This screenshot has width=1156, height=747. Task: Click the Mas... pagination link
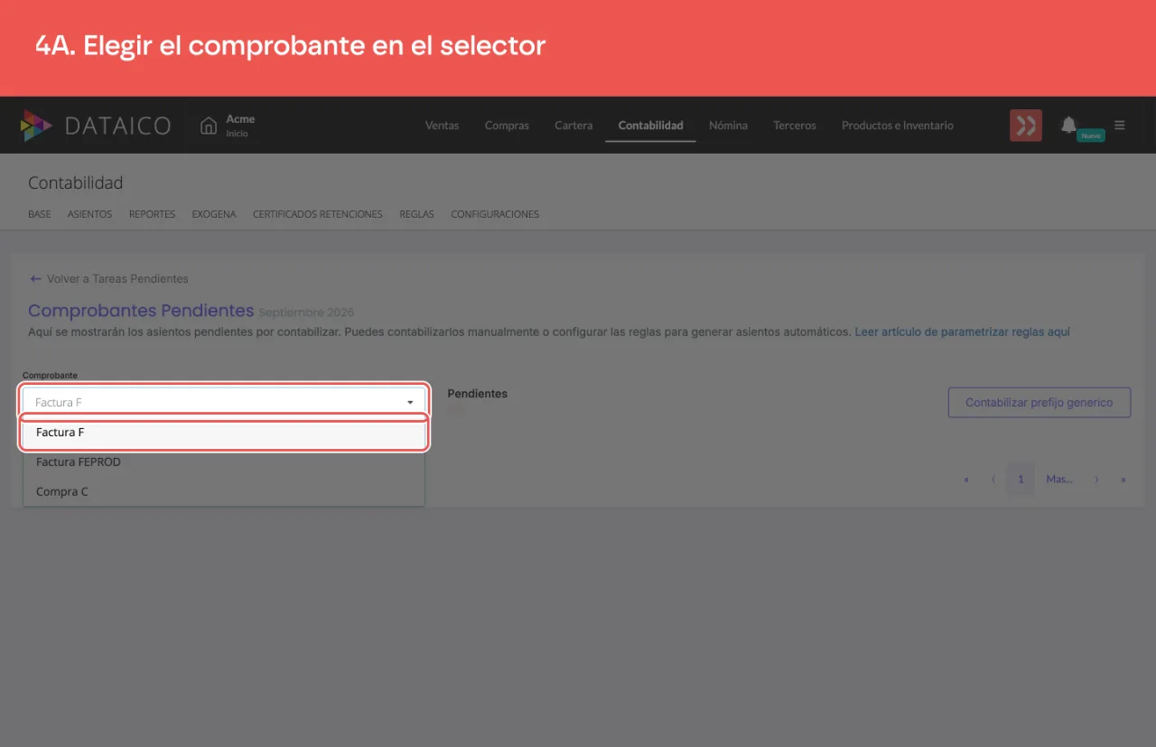click(x=1059, y=480)
